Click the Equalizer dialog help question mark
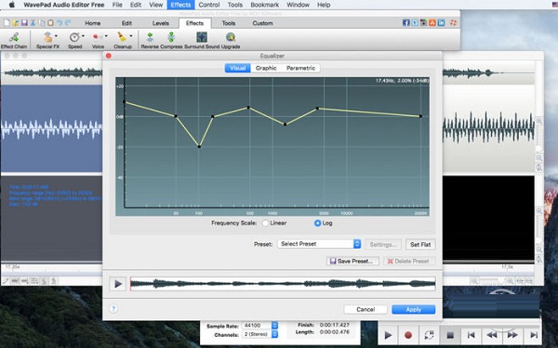Viewport: 558px width, 348px height. pyautogui.click(x=113, y=309)
